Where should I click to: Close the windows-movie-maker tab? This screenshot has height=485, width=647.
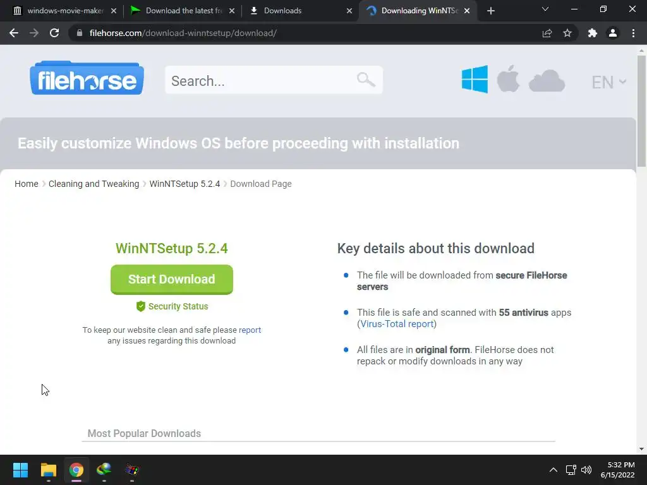tap(114, 11)
